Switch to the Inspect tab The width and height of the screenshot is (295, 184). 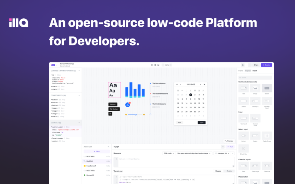[247, 71]
